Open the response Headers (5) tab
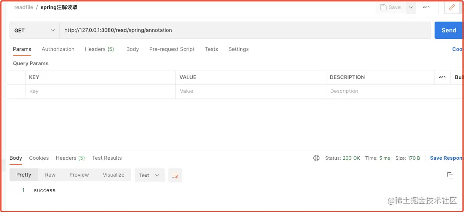 tap(71, 158)
